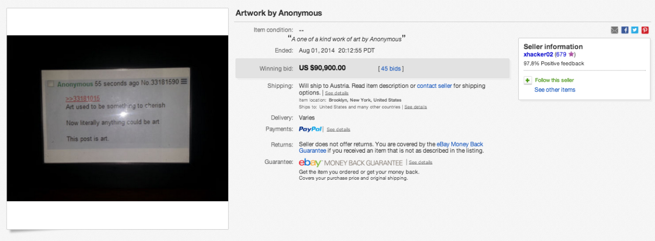
Task: Click the contact seller link
Action: 434,86
